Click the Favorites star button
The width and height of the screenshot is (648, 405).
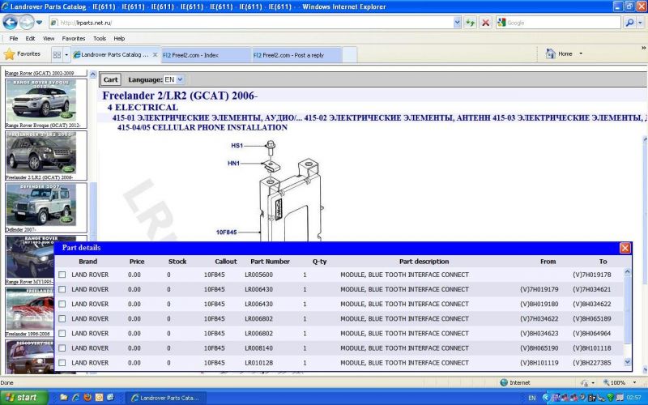[22, 54]
